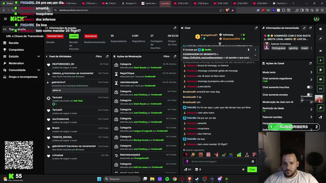Open the hamburger menu beside the Kick logo
Screen dimensions: 326x183
(5, 19)
